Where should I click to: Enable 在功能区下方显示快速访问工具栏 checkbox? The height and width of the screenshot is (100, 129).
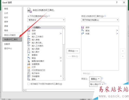click(x=28, y=84)
